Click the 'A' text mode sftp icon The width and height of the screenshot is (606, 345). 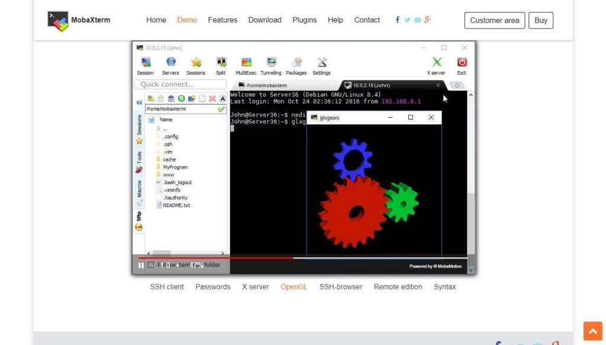223,98
